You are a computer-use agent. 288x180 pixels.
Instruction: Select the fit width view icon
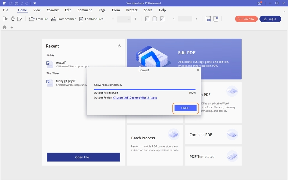point(147,19)
